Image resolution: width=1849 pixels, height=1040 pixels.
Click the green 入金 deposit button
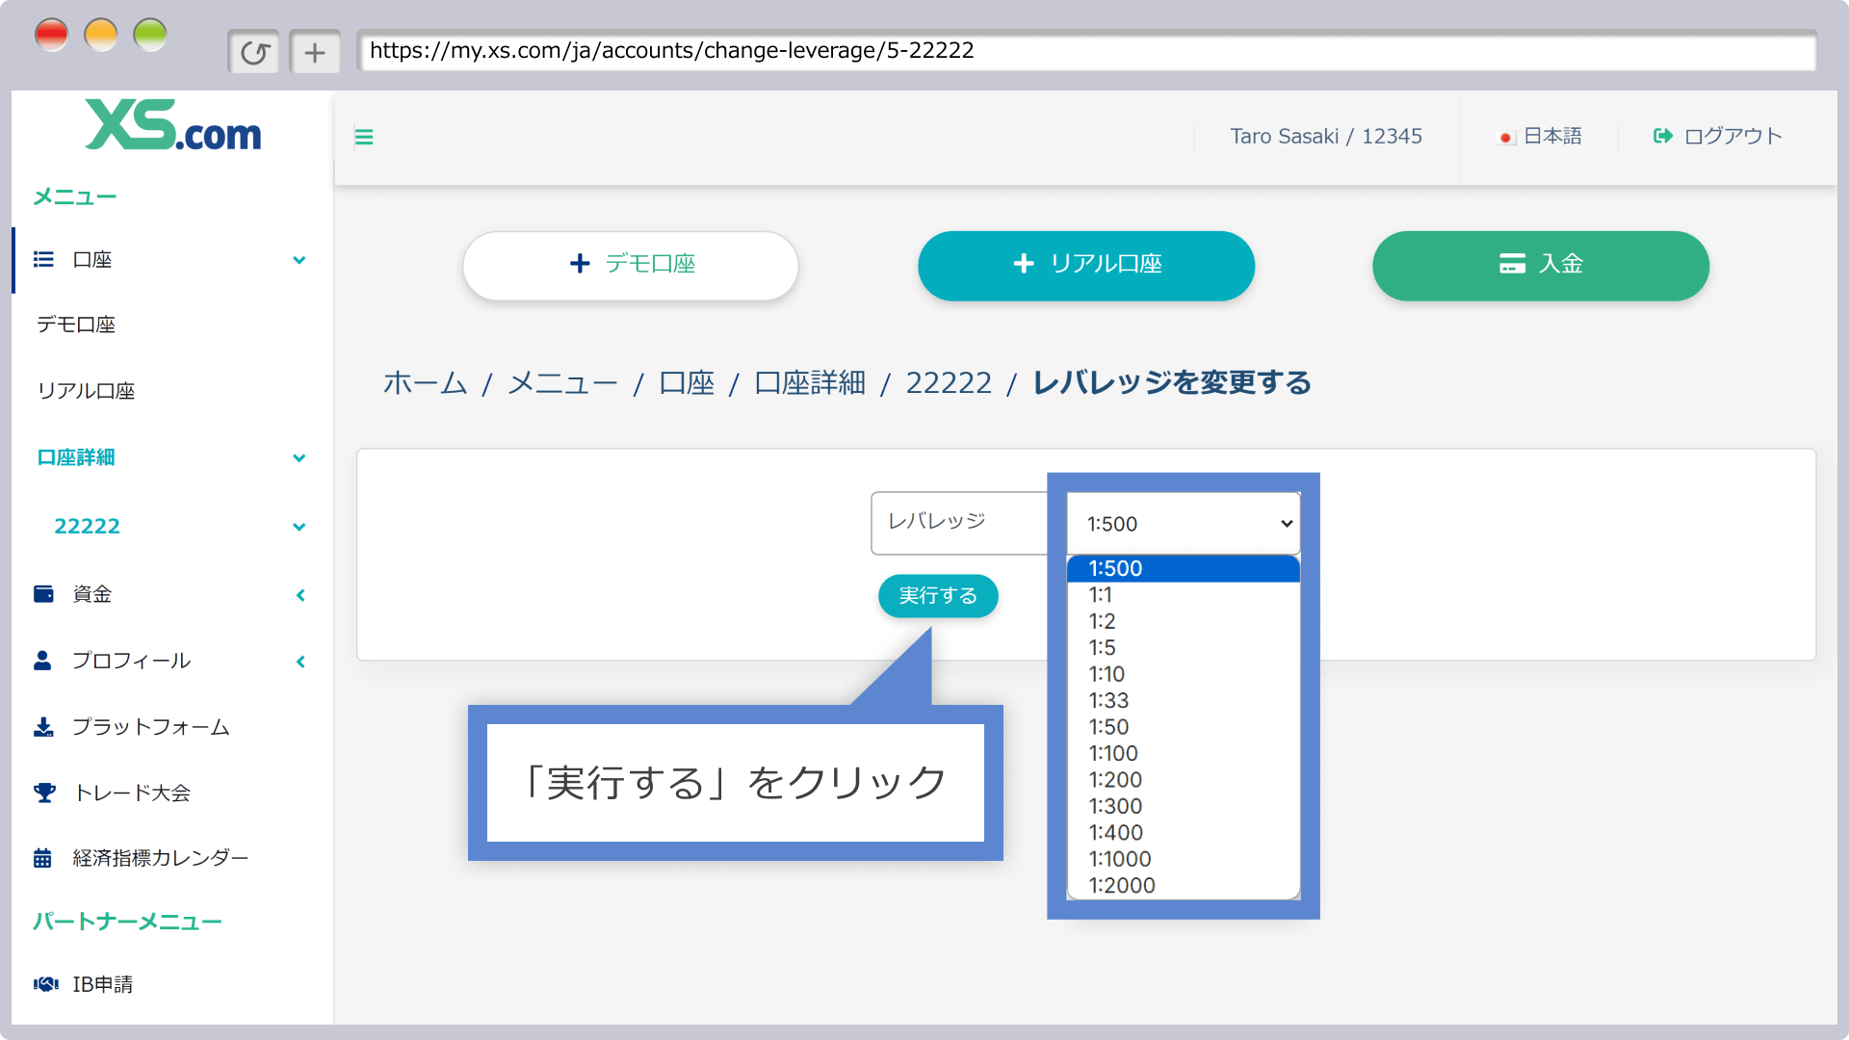point(1541,265)
